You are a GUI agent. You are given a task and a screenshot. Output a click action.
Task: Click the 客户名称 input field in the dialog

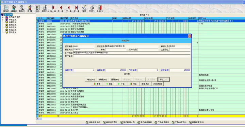tap(132, 46)
